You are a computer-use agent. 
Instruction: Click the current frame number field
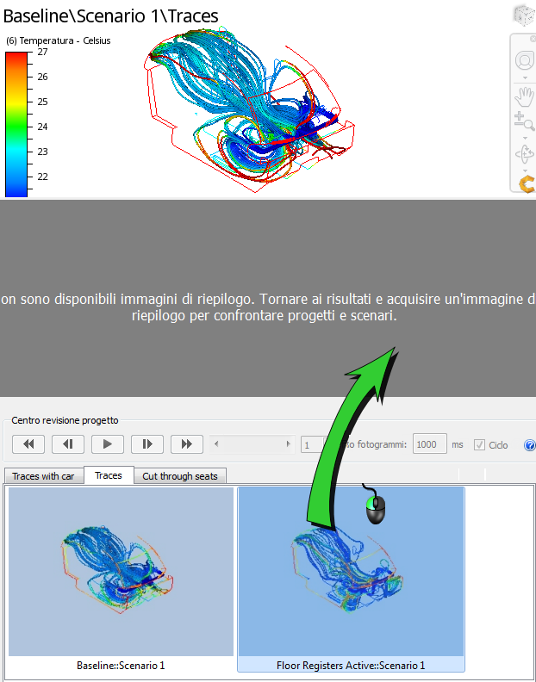(314, 444)
